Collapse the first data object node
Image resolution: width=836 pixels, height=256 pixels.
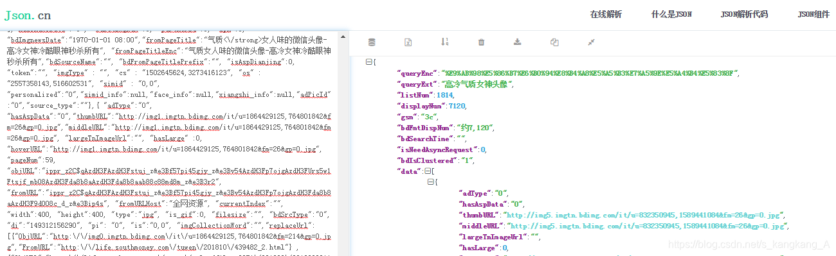[431, 182]
